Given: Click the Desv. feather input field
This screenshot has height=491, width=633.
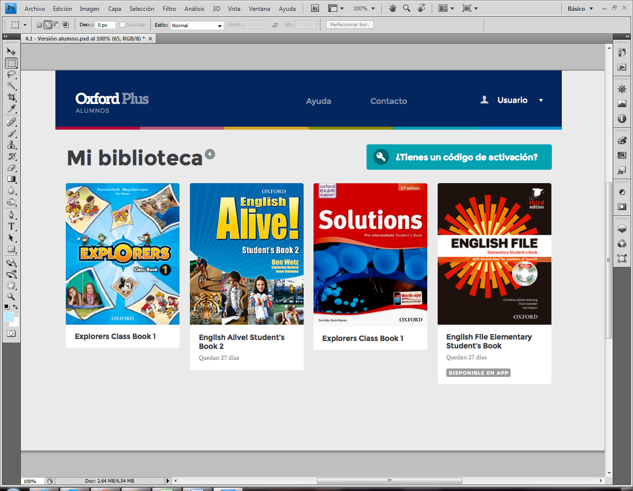Looking at the screenshot, I should [x=106, y=25].
